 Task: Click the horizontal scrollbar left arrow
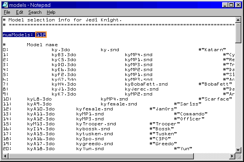coord(5,156)
